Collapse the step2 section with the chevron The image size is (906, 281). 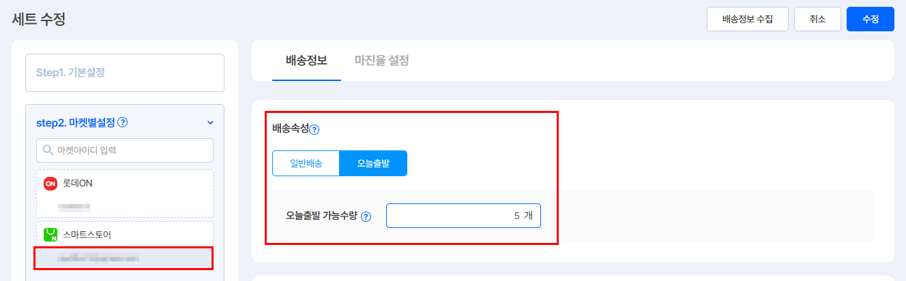[210, 123]
